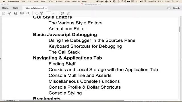Expand the right side panel arrow
Screen dimensions: 182x102
[x=181, y=59]
